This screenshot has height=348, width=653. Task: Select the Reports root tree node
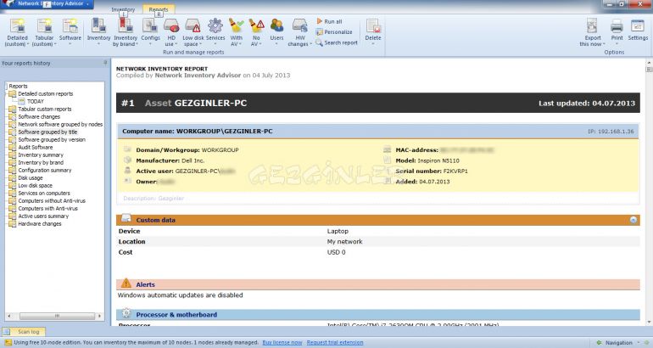(x=18, y=86)
